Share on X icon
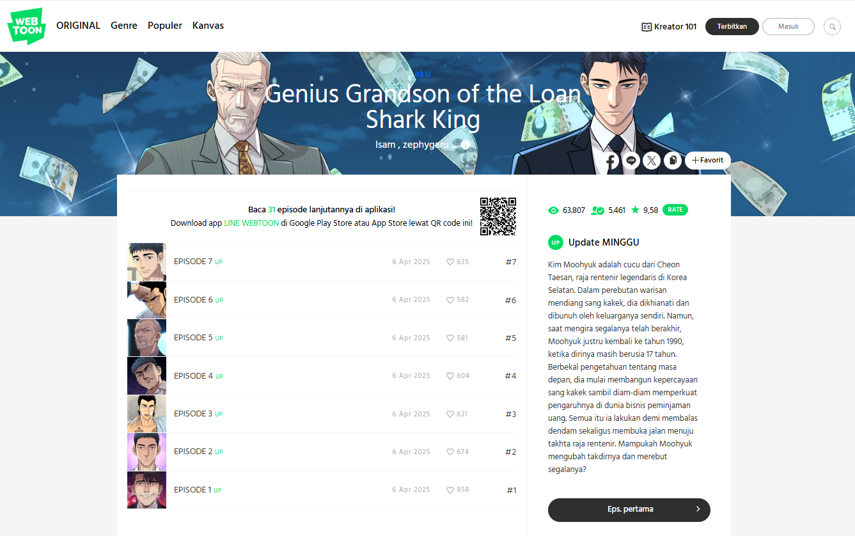The height and width of the screenshot is (536, 855). [x=652, y=161]
